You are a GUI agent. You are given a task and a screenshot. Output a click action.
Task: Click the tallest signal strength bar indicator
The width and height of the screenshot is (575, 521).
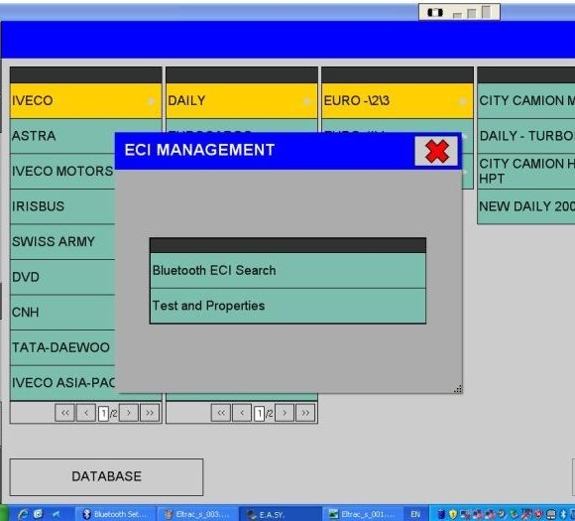click(486, 12)
